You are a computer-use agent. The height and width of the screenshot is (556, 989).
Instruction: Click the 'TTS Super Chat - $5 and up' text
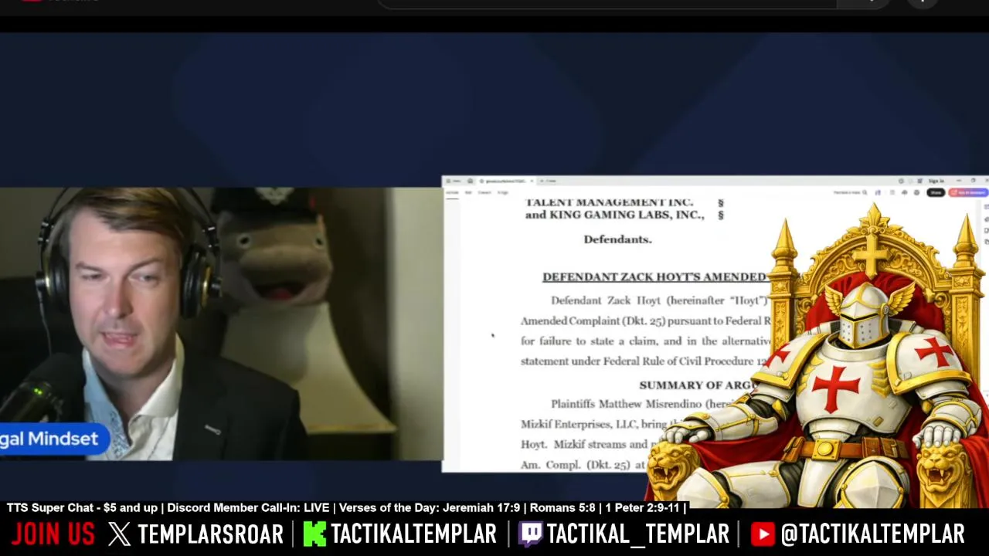(x=82, y=507)
